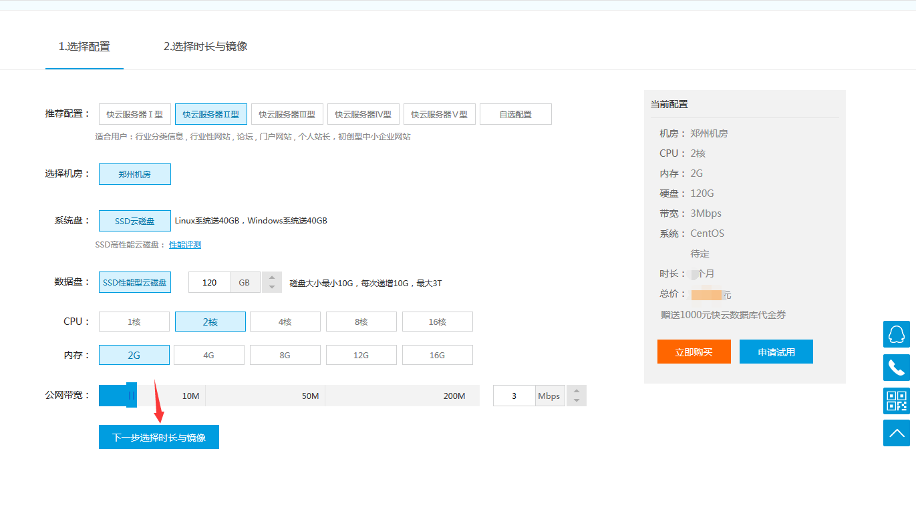Click the phone contact icon
The image size is (916, 505).
coord(896,368)
